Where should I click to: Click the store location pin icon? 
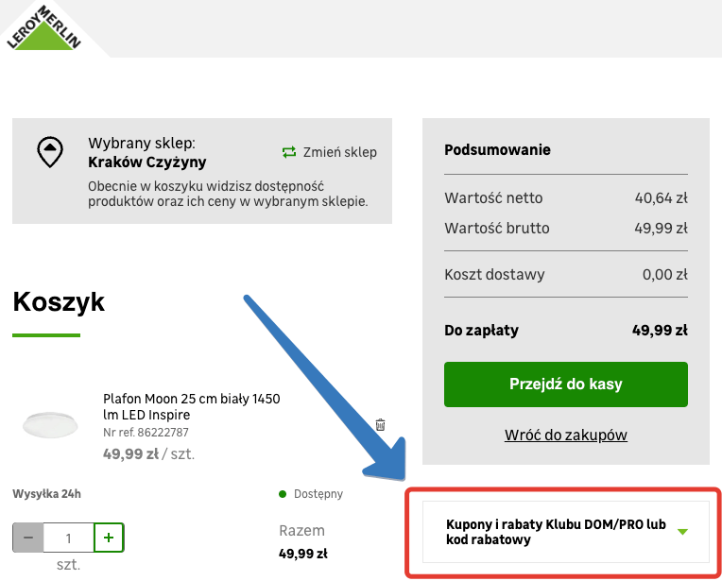coord(49,150)
